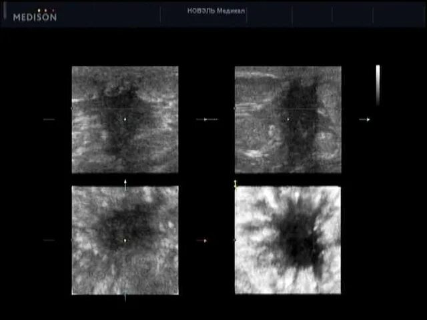Click the center reference dot in top-right plane
This screenshot has width=427, height=320.
(288, 119)
